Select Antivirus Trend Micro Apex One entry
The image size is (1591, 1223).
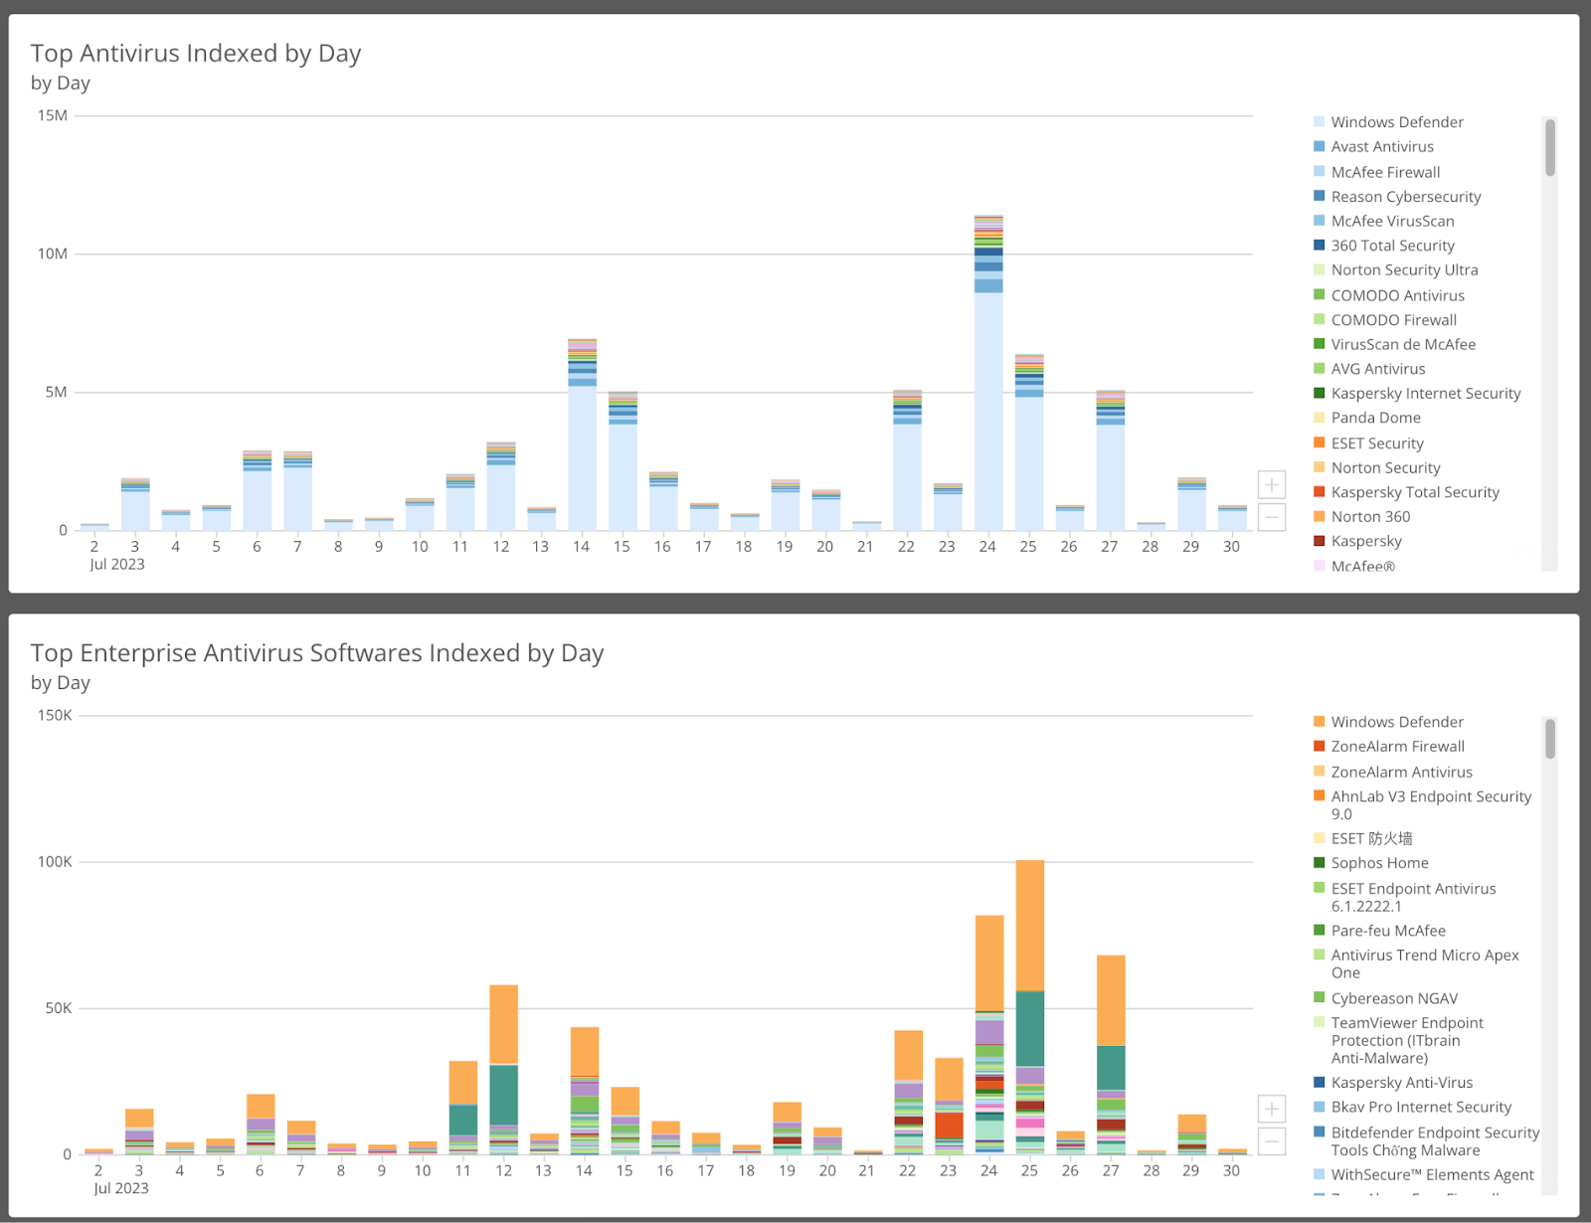click(1416, 963)
